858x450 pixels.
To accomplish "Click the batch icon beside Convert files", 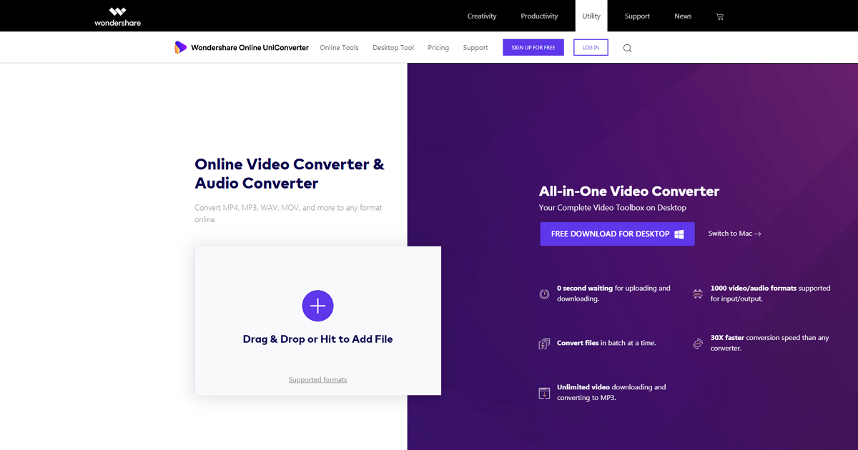I will coord(544,344).
